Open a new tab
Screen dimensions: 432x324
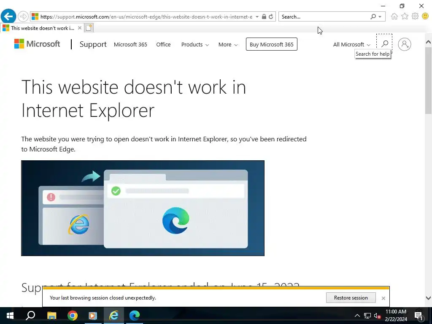click(x=89, y=28)
